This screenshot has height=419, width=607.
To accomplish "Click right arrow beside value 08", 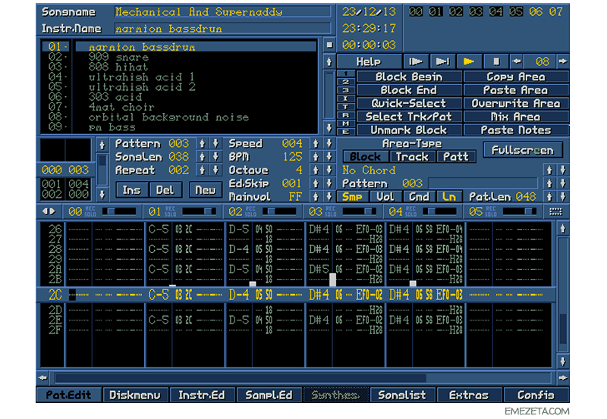I will tap(563, 61).
